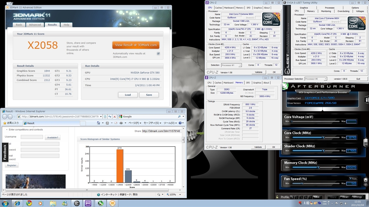Click the IE stop loading icon
369x207 pixels.
[x=115, y=116]
